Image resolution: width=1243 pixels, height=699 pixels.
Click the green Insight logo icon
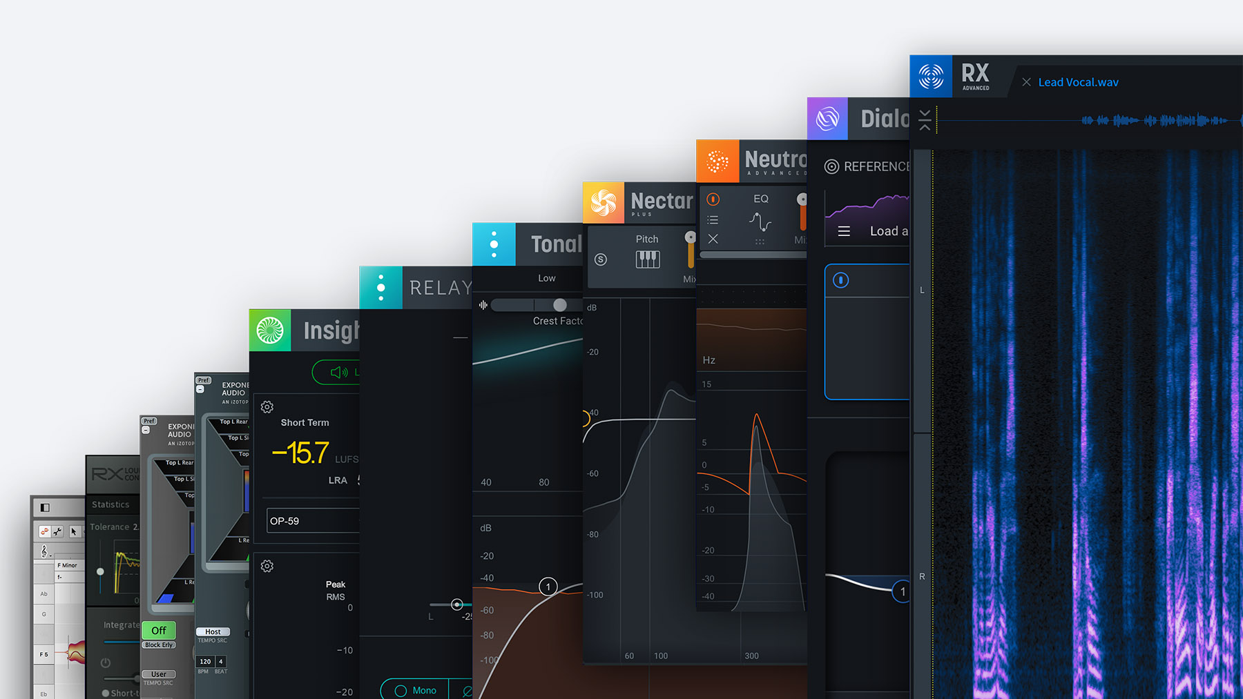270,331
